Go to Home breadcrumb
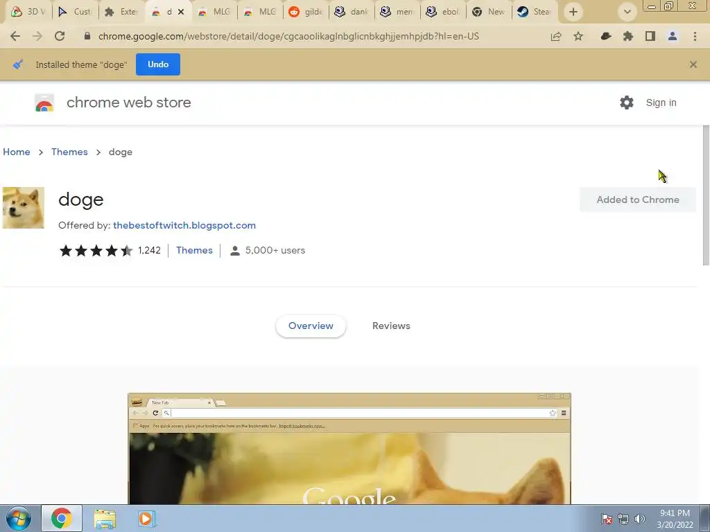 click(x=17, y=152)
